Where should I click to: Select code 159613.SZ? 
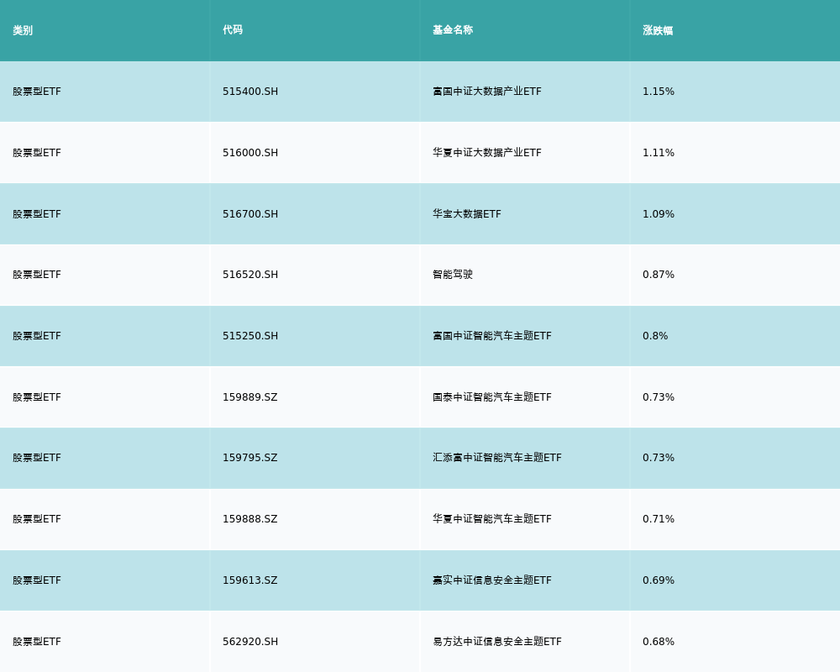click(x=250, y=580)
